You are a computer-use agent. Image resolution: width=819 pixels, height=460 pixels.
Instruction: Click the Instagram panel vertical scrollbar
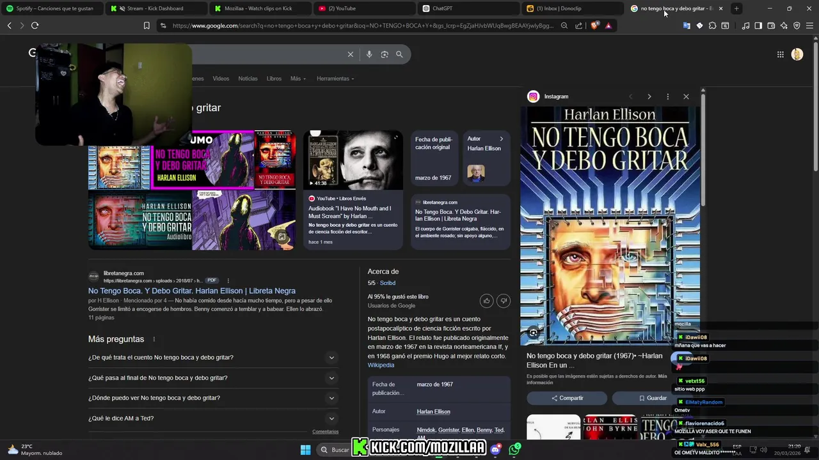point(703,150)
